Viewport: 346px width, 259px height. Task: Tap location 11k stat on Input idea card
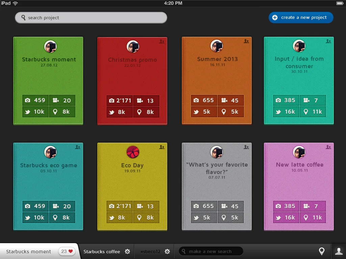tap(313, 112)
